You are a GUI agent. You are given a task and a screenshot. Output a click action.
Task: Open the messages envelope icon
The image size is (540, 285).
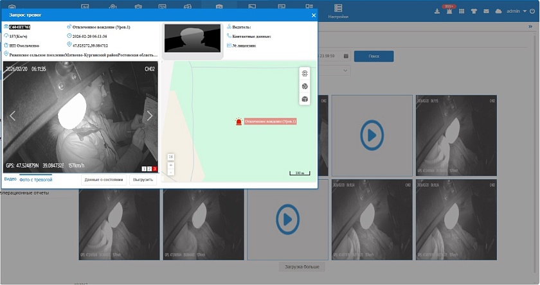click(486, 11)
